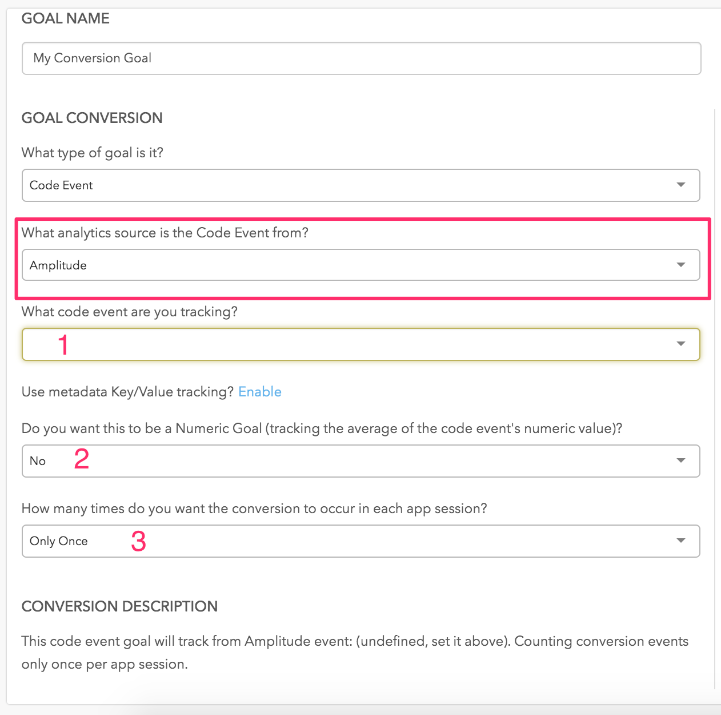Click the 'What analytics source is the Code Event from?' label

pos(165,233)
